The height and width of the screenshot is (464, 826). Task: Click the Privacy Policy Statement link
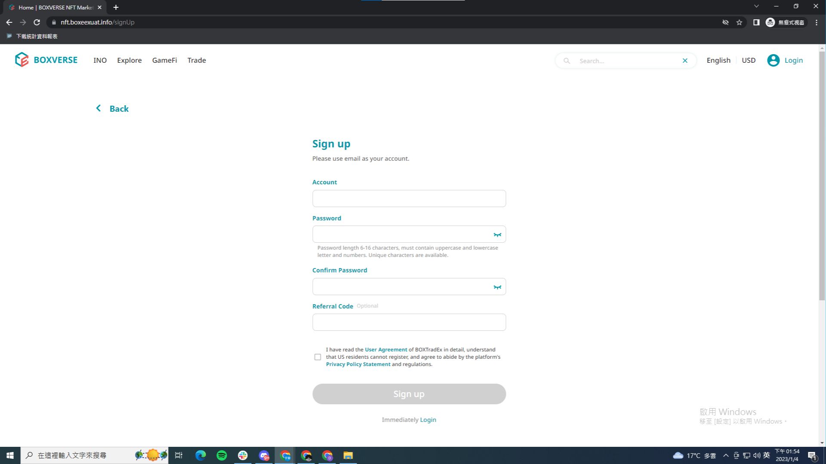(x=358, y=364)
